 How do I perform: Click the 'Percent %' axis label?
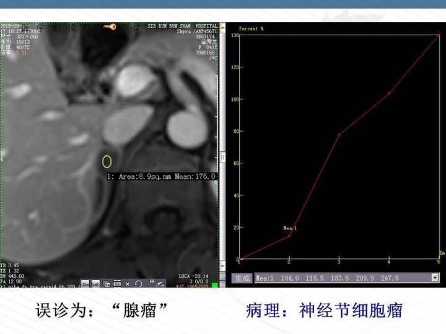(251, 28)
